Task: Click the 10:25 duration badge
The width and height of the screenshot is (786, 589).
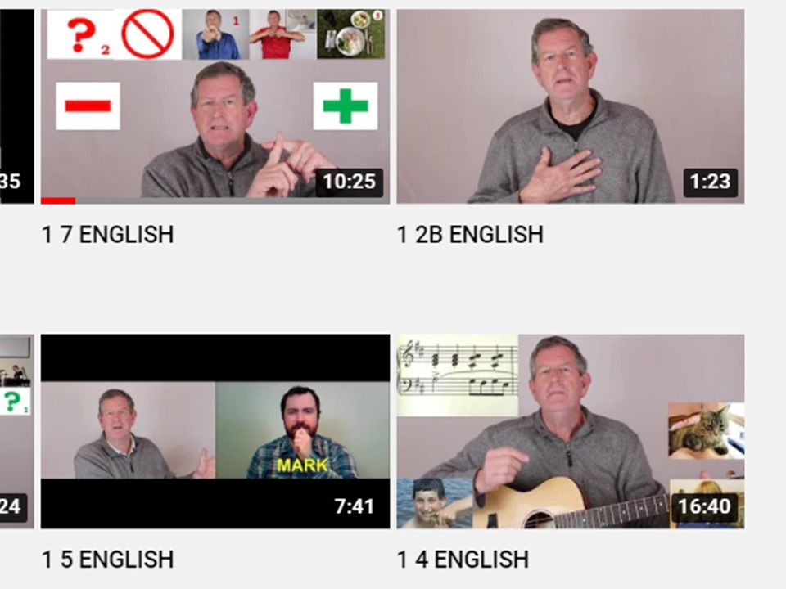Action: (x=350, y=182)
